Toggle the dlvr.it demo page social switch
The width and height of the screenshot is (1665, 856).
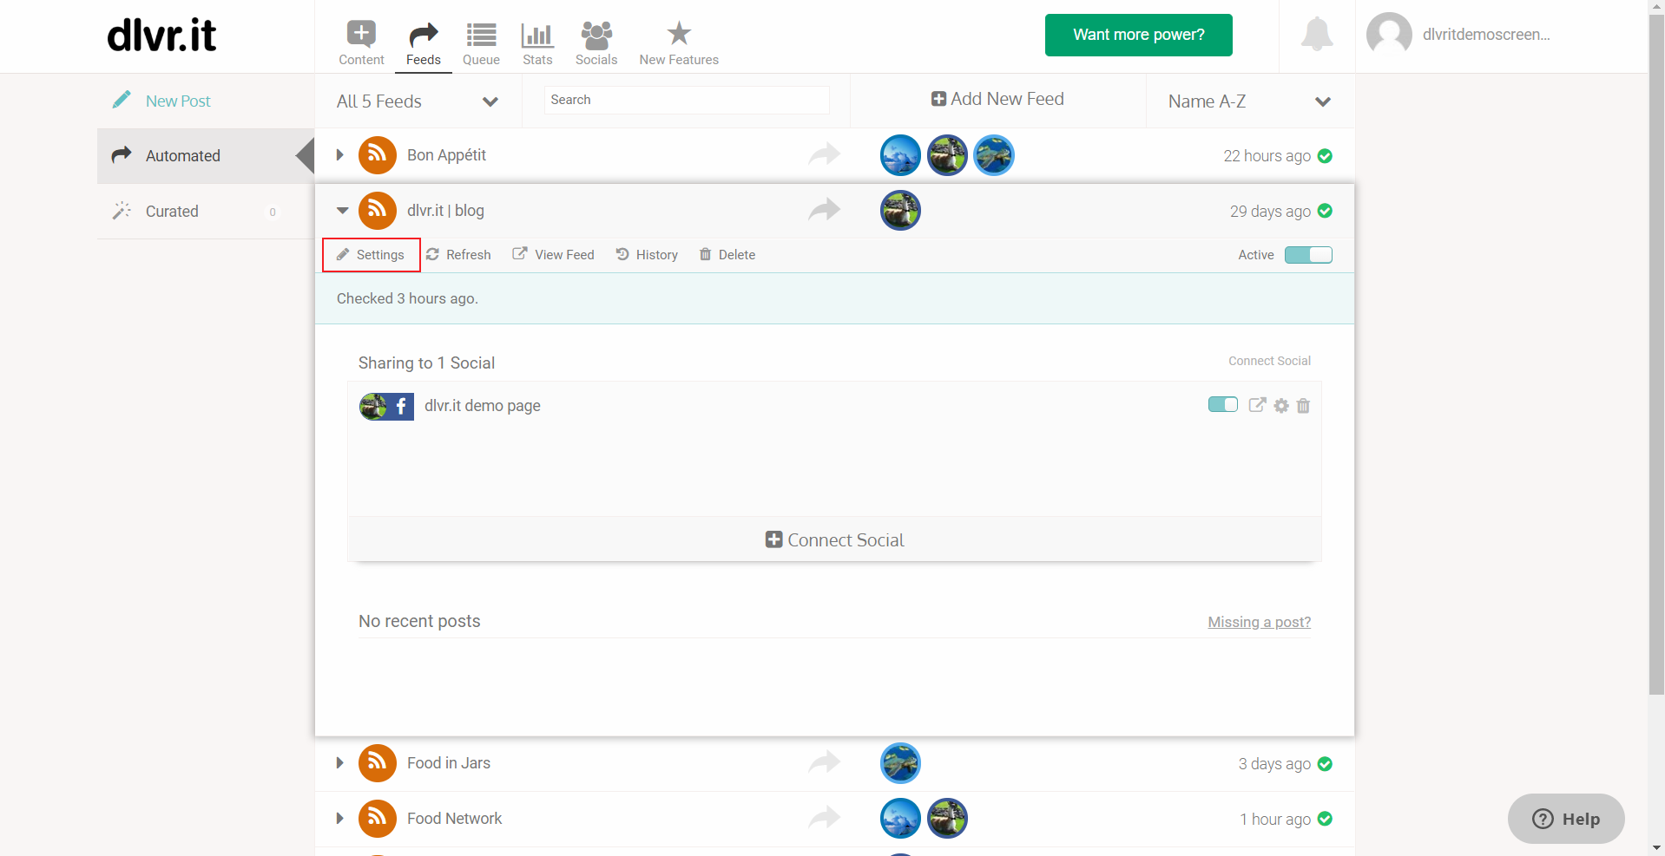coord(1222,405)
